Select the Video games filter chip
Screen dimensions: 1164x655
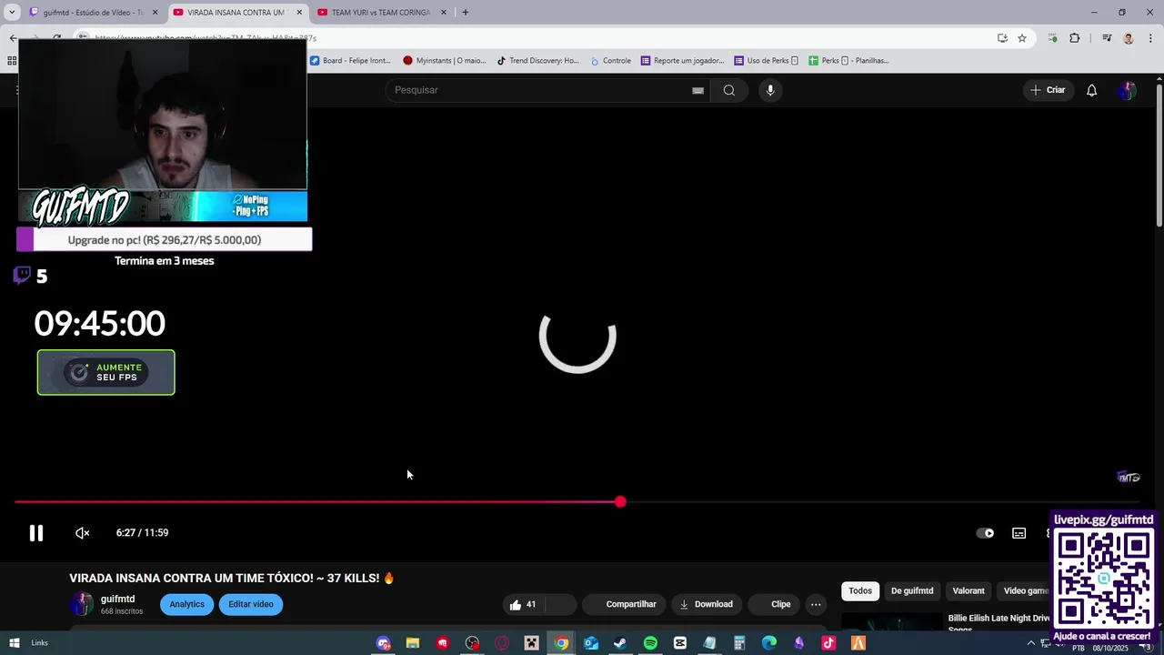pos(1026,591)
